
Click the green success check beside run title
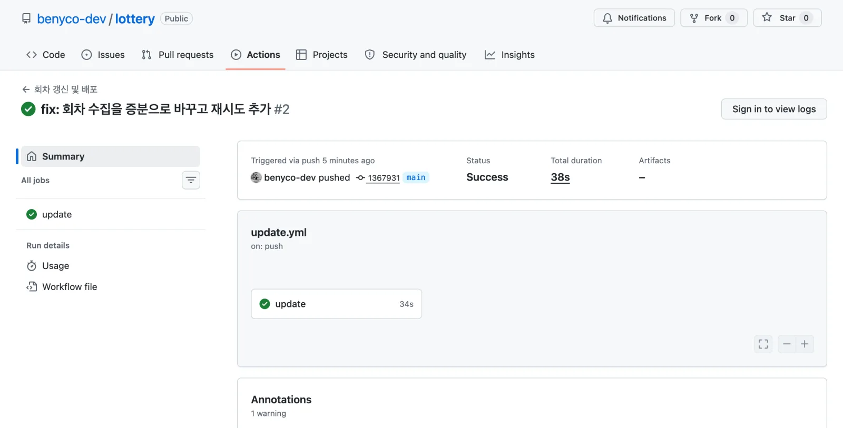(28, 109)
